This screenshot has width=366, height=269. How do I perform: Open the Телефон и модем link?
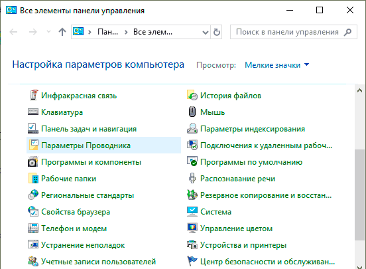pyautogui.click(x=74, y=228)
